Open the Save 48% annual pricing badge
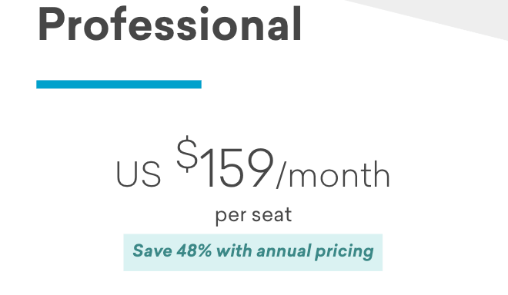 (x=253, y=252)
